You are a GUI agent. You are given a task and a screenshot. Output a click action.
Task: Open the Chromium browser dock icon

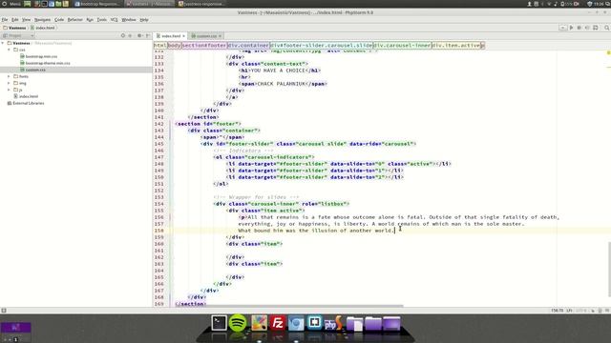[296, 323]
